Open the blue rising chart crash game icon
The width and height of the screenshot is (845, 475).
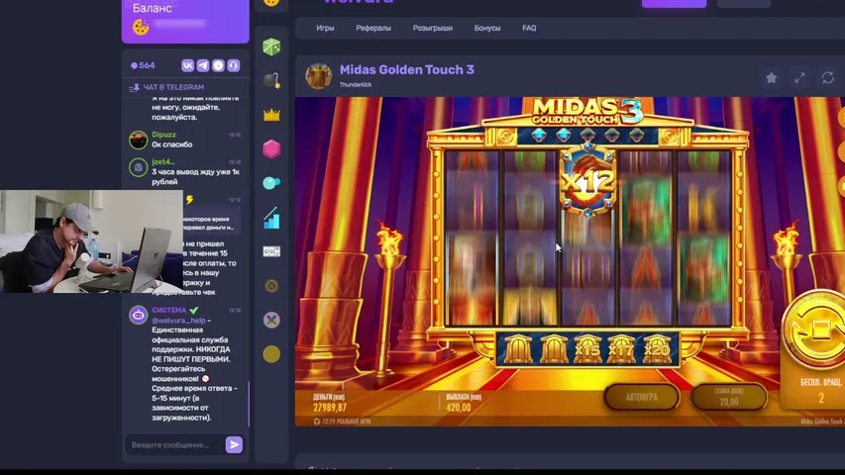[x=271, y=218]
